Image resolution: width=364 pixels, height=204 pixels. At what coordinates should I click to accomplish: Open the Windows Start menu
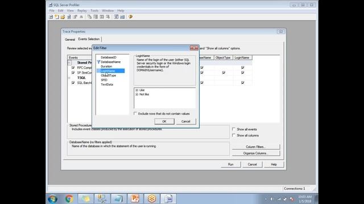click(x=53, y=199)
